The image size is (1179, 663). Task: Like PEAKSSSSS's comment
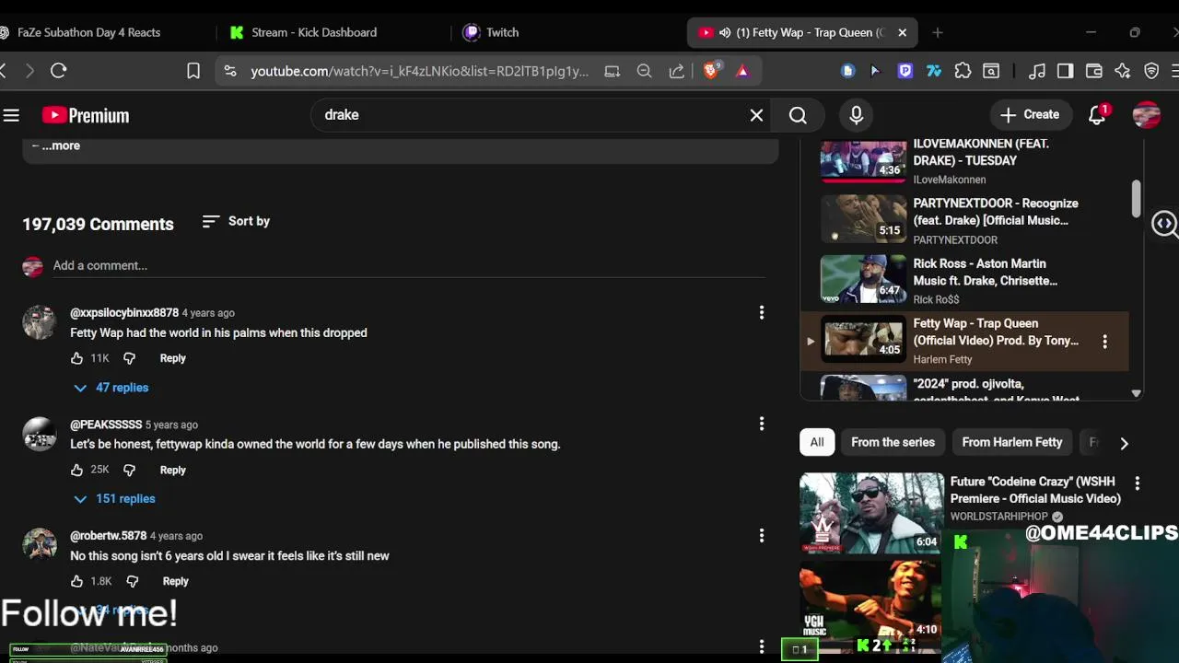point(76,470)
